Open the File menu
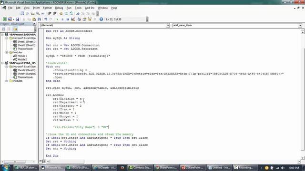 [10, 8]
